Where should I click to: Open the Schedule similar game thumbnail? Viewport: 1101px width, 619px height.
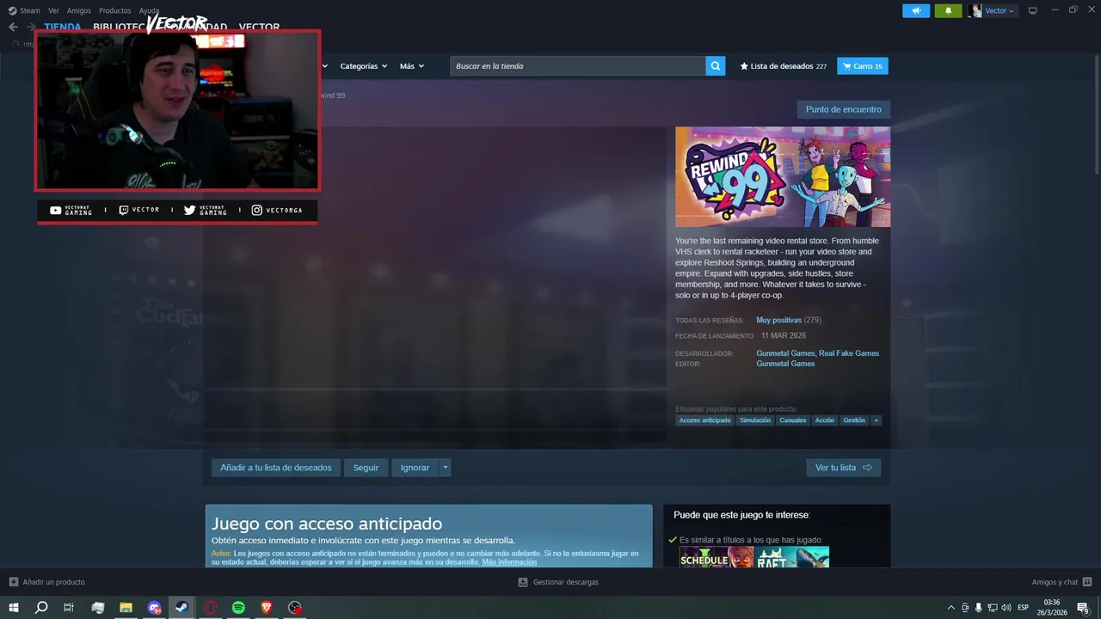click(717, 557)
